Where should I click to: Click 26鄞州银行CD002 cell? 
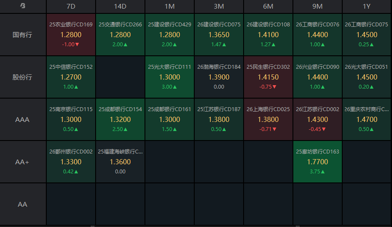coord(71,162)
